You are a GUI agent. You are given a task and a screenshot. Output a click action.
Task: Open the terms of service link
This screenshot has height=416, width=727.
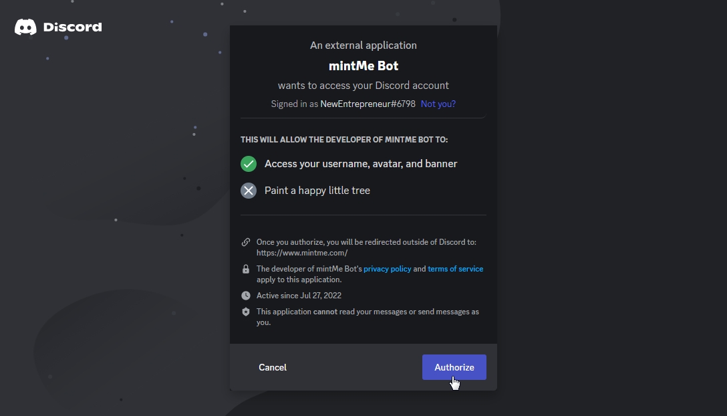coord(455,269)
